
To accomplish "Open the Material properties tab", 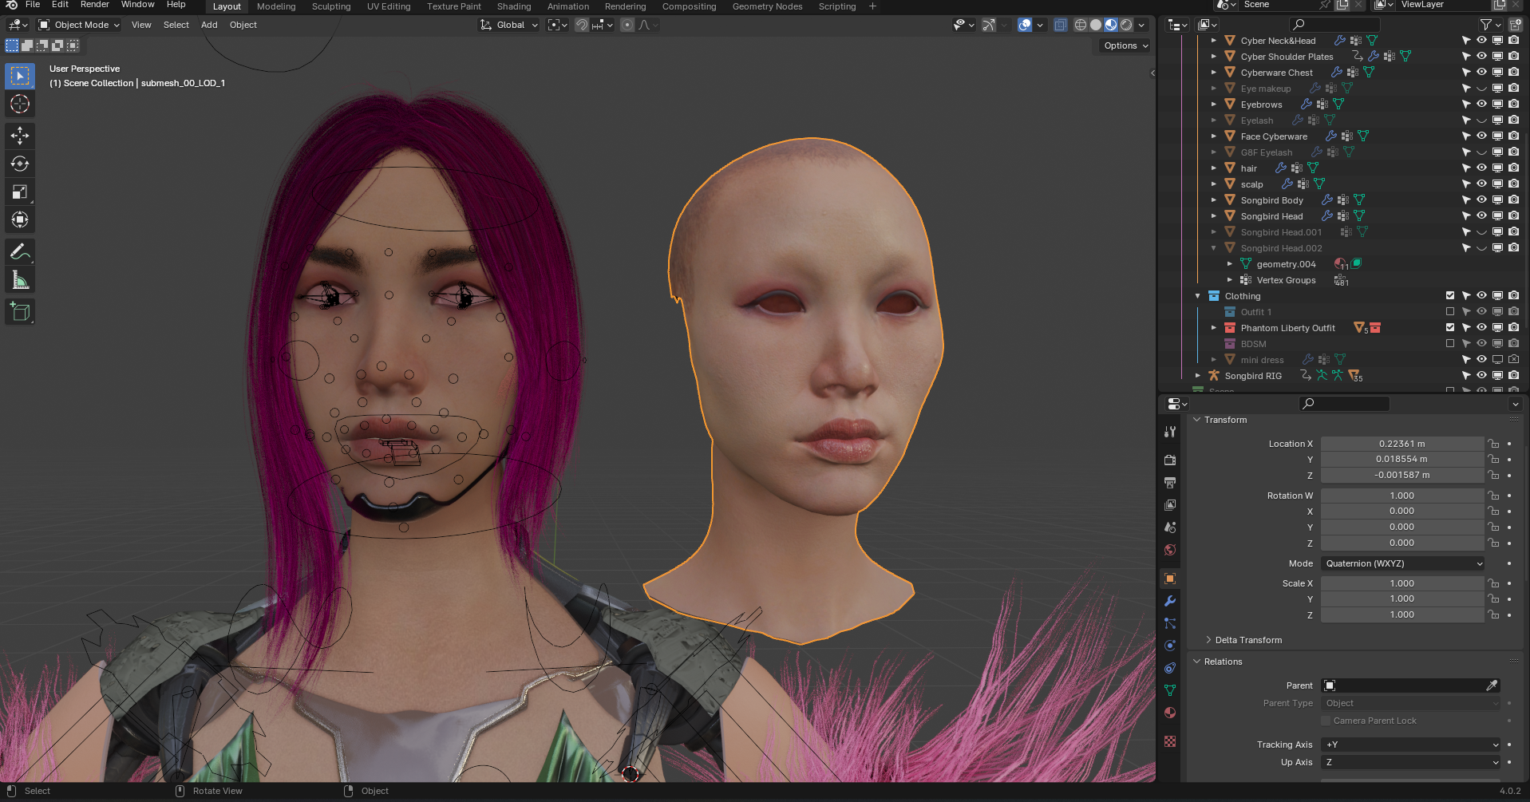I will click(1170, 713).
